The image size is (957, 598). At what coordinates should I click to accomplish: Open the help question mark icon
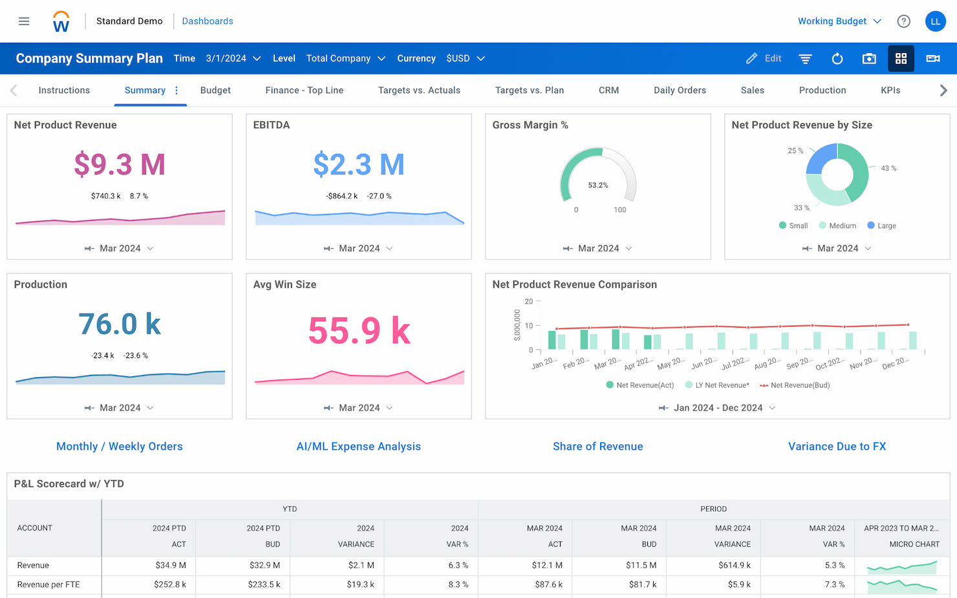coord(903,21)
